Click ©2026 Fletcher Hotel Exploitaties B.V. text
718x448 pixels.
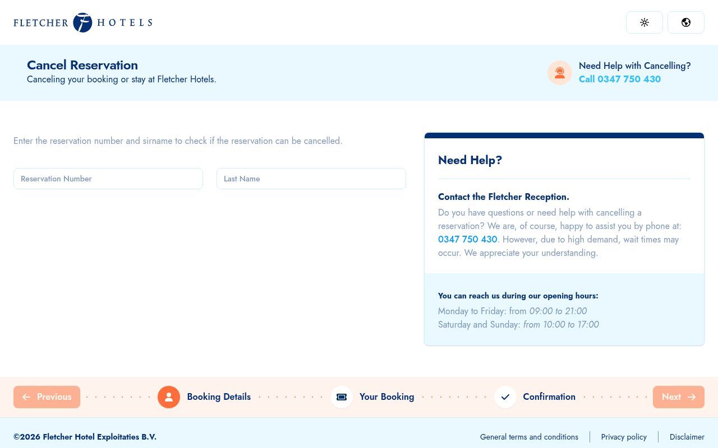[85, 437]
